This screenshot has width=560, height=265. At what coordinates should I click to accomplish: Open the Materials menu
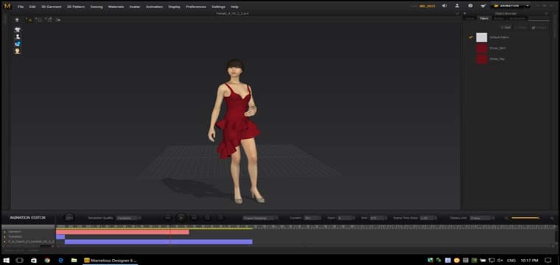(116, 7)
